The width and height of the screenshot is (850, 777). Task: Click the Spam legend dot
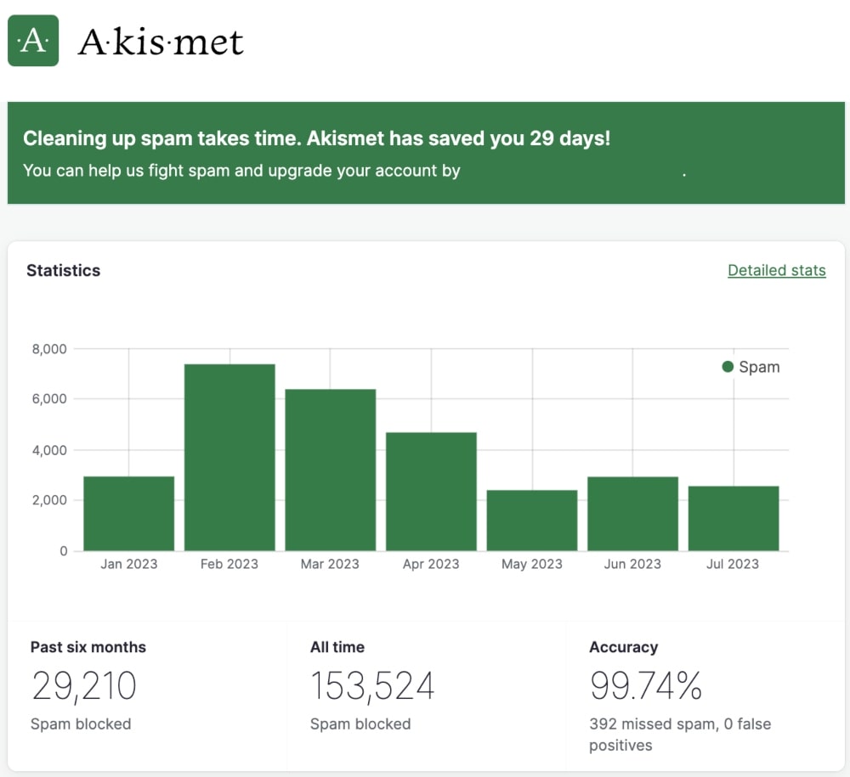728,367
